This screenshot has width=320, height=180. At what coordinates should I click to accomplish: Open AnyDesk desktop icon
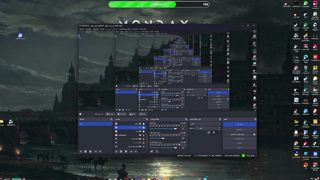click(315, 58)
